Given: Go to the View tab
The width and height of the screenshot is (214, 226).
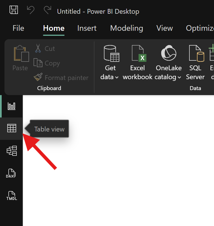Looking at the screenshot, I should coord(165,28).
